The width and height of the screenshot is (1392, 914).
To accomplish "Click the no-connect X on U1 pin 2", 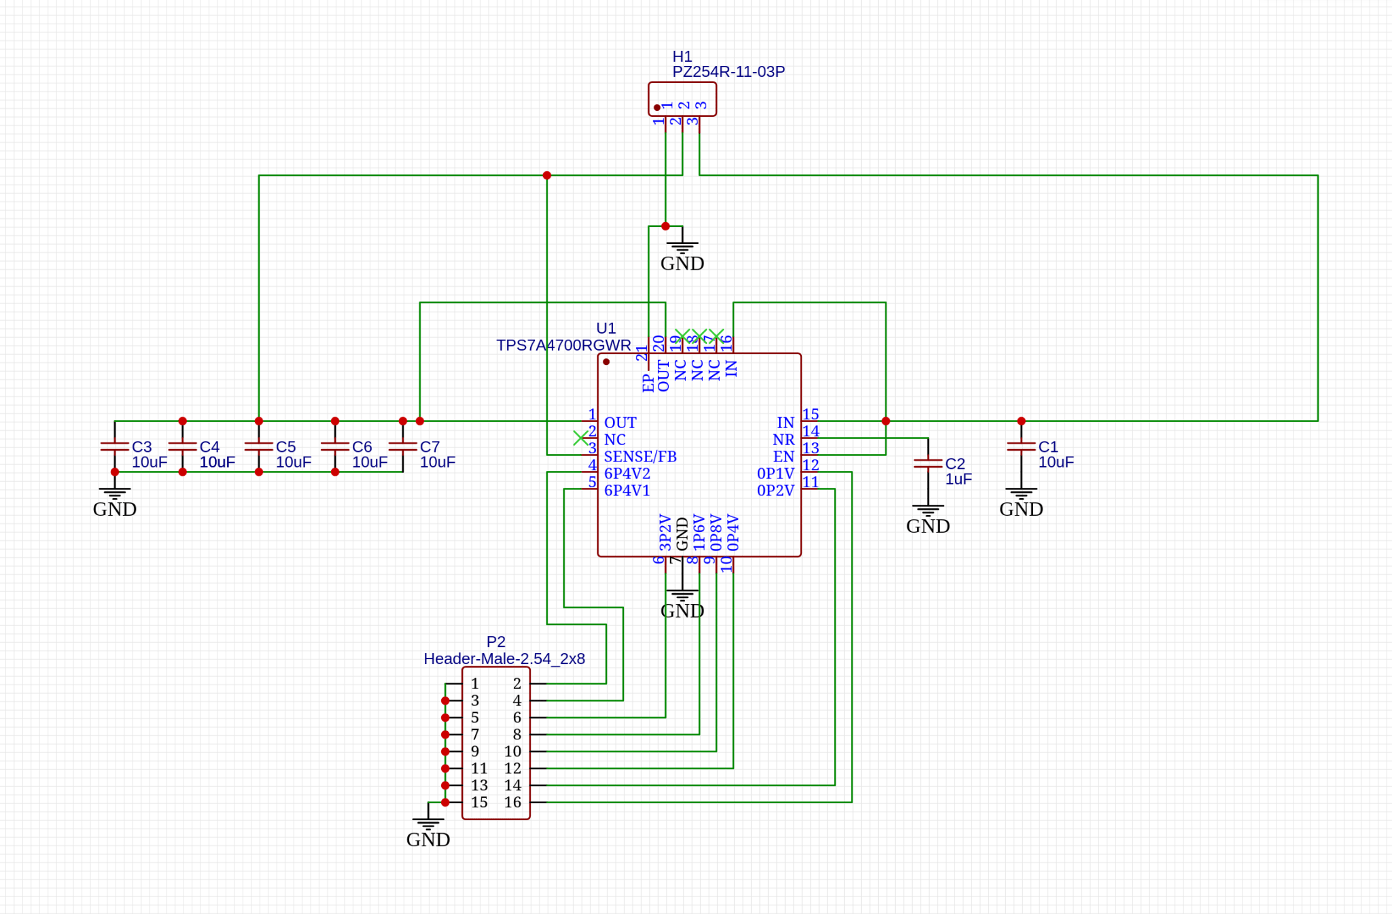I will [x=580, y=438].
